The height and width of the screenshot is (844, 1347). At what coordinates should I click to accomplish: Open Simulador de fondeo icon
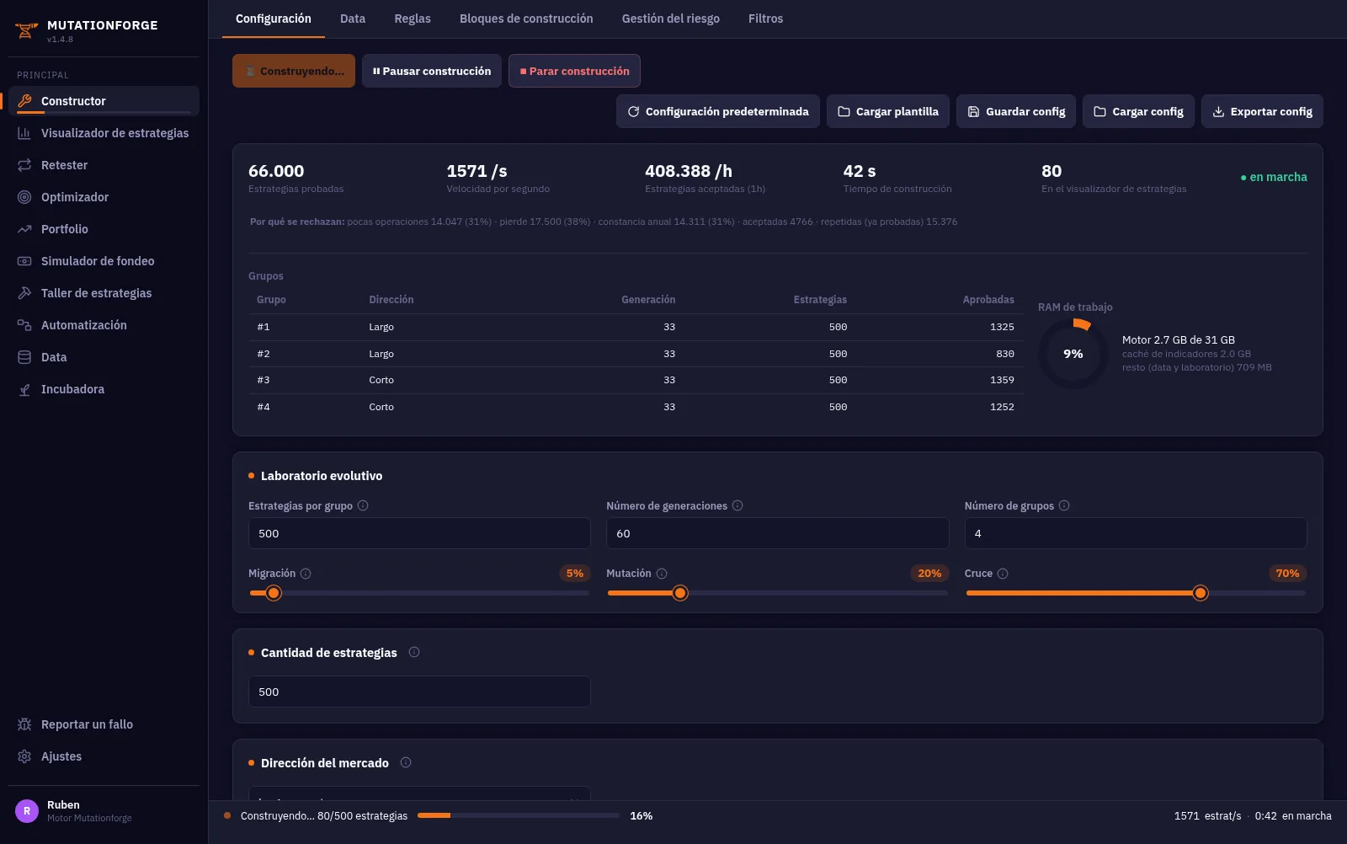[x=24, y=261]
